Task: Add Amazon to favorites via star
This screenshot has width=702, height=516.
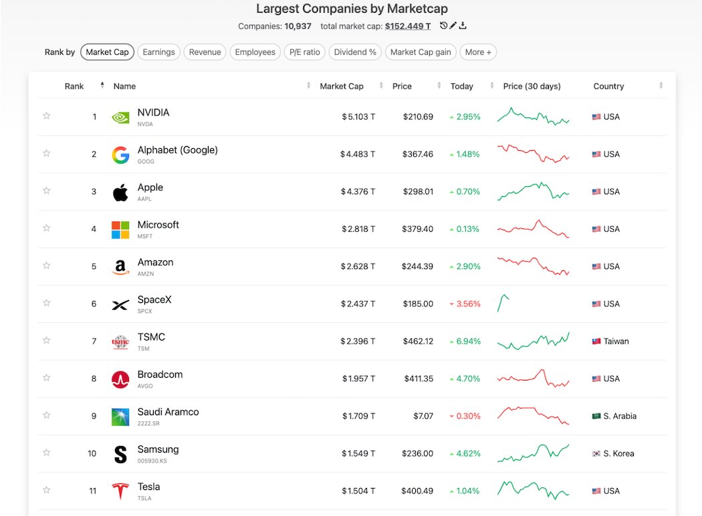Action: [46, 266]
